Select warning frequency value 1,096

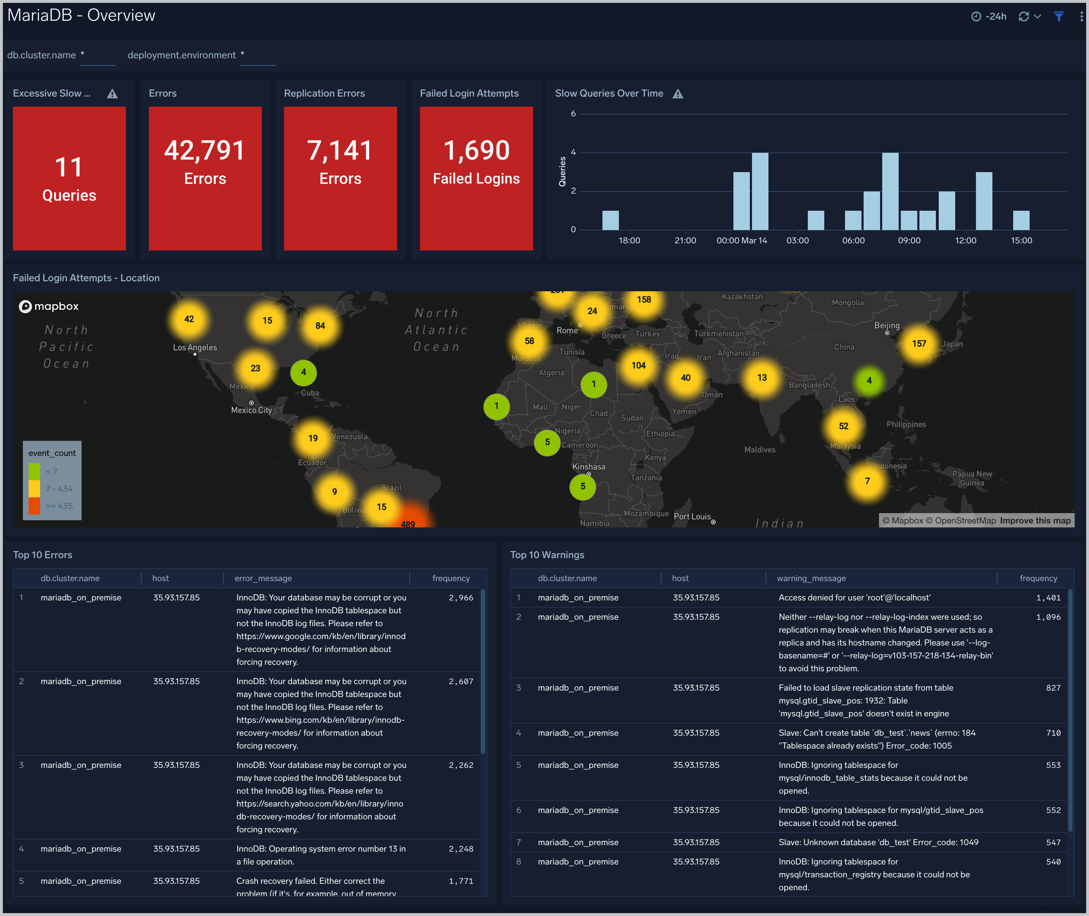(1048, 618)
